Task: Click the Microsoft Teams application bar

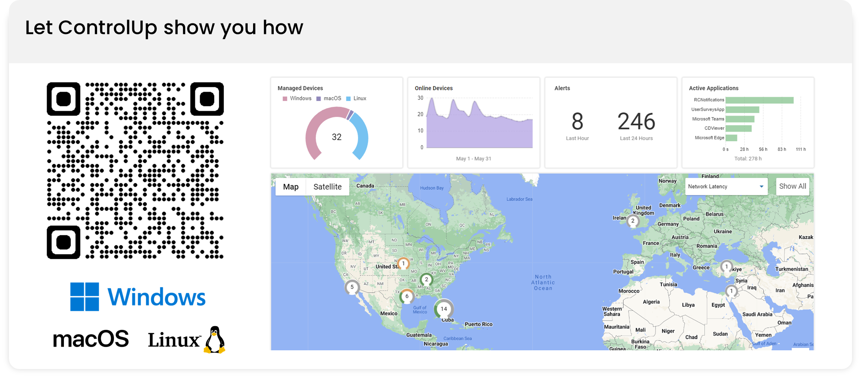Action: pos(740,119)
